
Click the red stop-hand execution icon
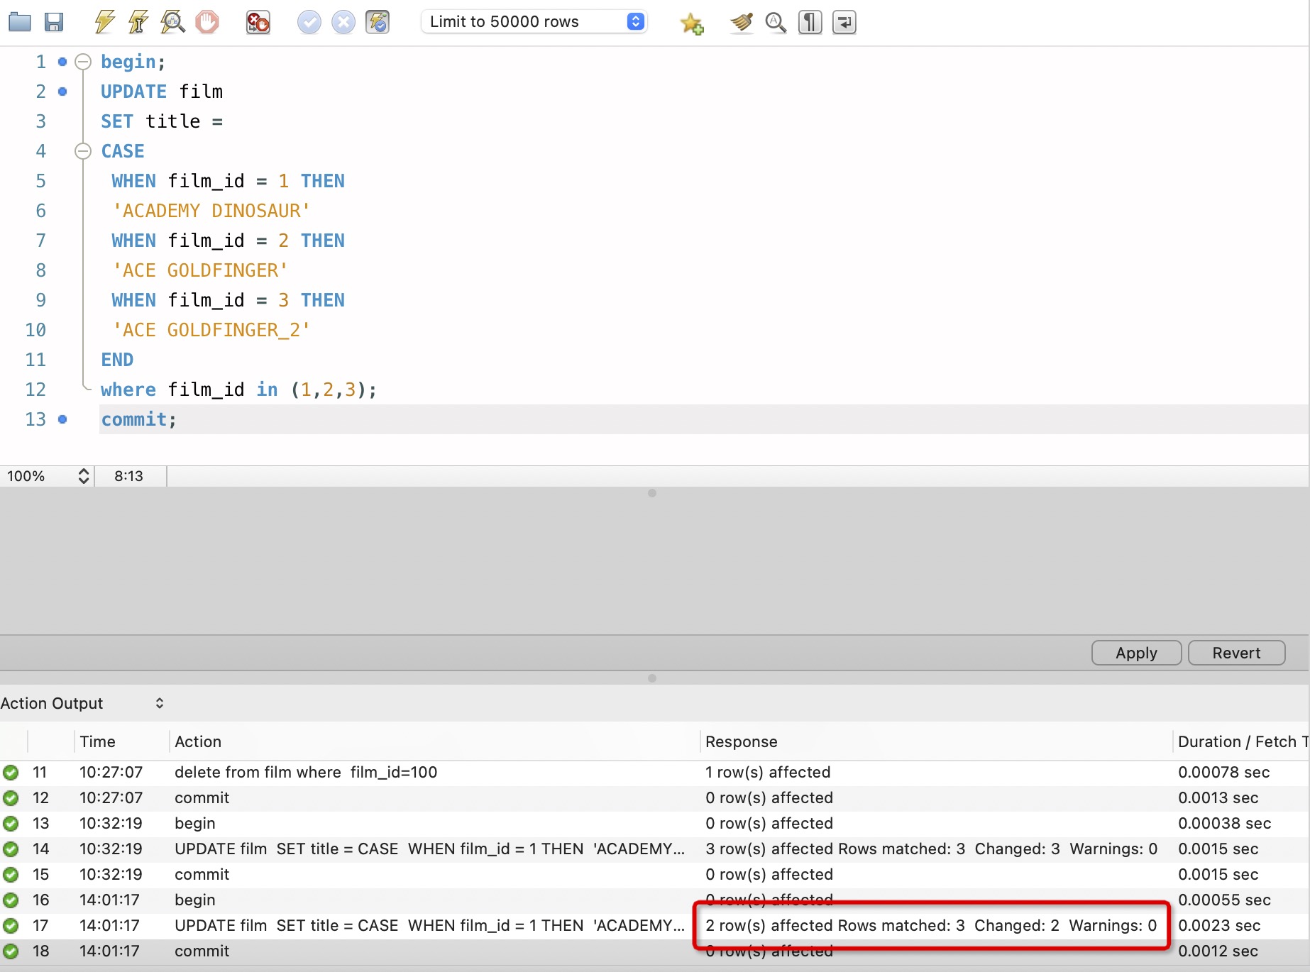pyautogui.click(x=207, y=22)
